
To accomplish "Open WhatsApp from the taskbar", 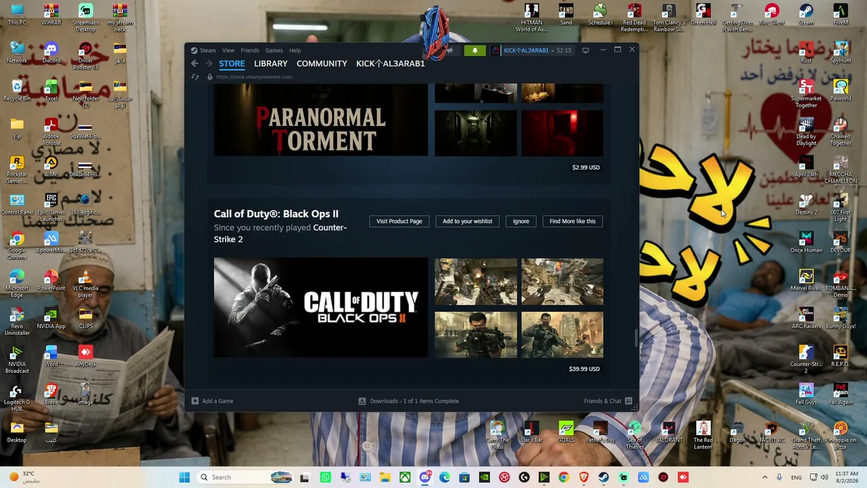I will click(x=325, y=477).
